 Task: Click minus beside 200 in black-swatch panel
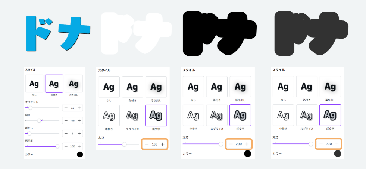click(x=231, y=144)
